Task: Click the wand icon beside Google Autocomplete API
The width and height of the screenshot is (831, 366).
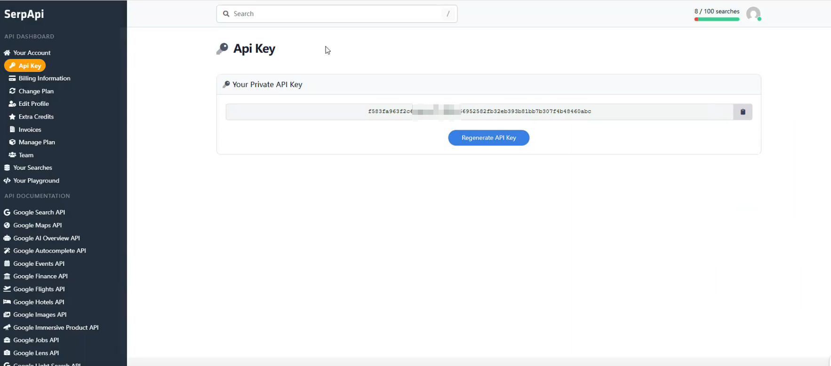Action: 7,251
